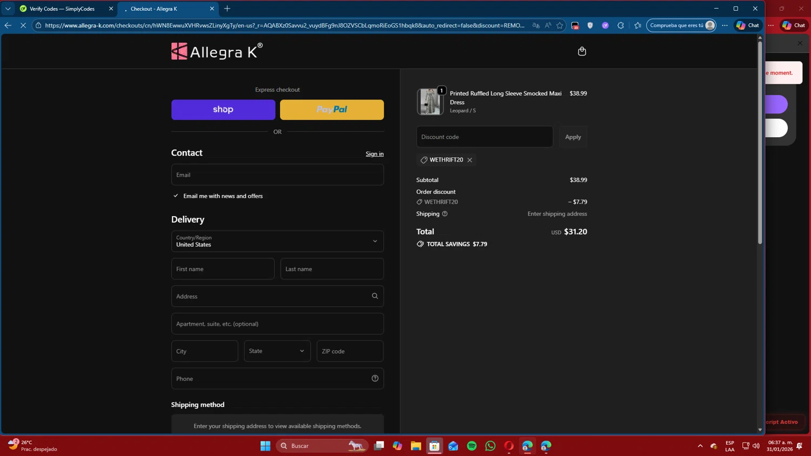Image resolution: width=811 pixels, height=456 pixels.
Task: Click the Discount code field
Action: pos(484,137)
